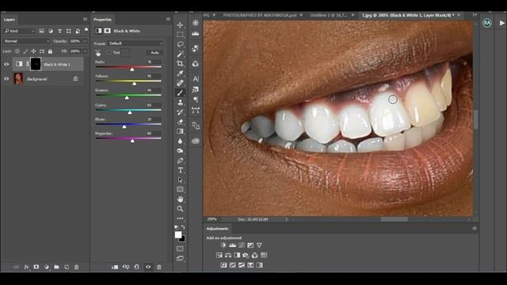Select the Brush tool
The height and width of the screenshot is (285, 507).
point(180,93)
